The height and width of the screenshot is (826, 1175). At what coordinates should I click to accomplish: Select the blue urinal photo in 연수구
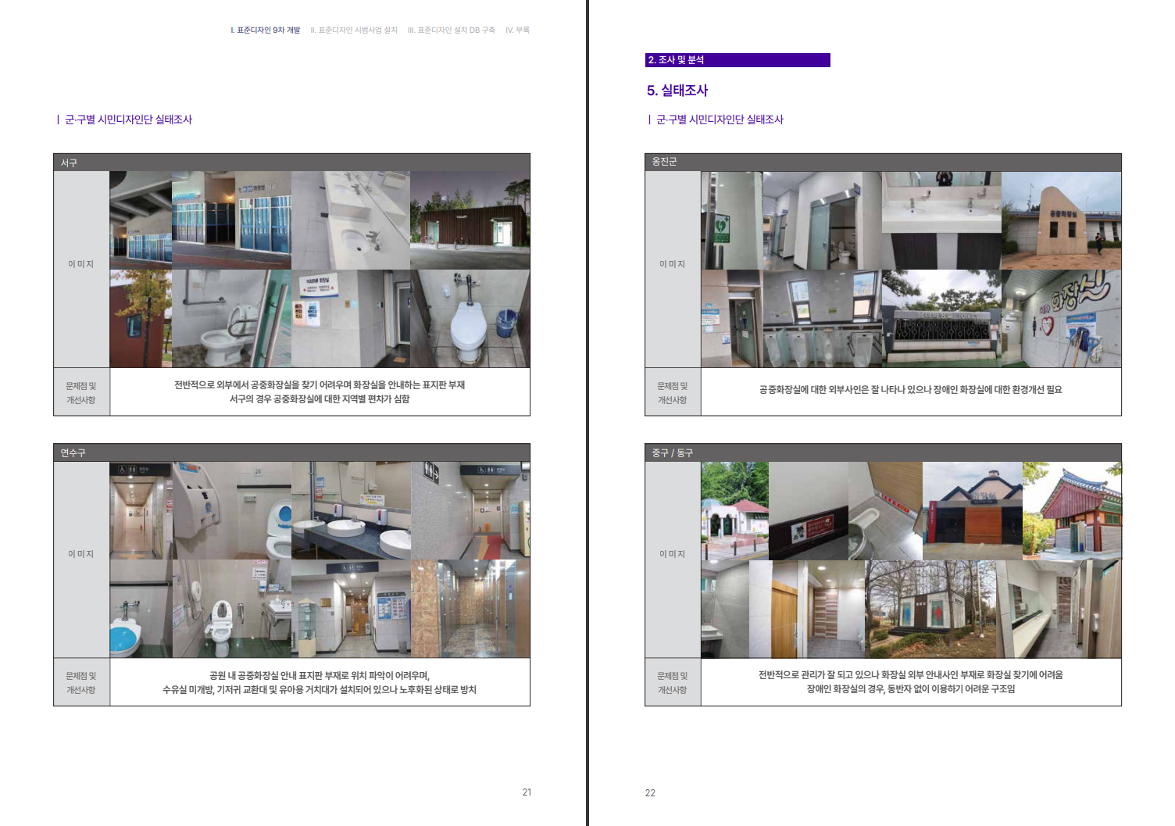pos(141,609)
